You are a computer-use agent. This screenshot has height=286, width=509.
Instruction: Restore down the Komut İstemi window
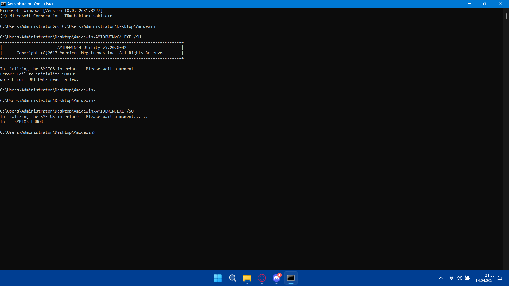pyautogui.click(x=485, y=4)
